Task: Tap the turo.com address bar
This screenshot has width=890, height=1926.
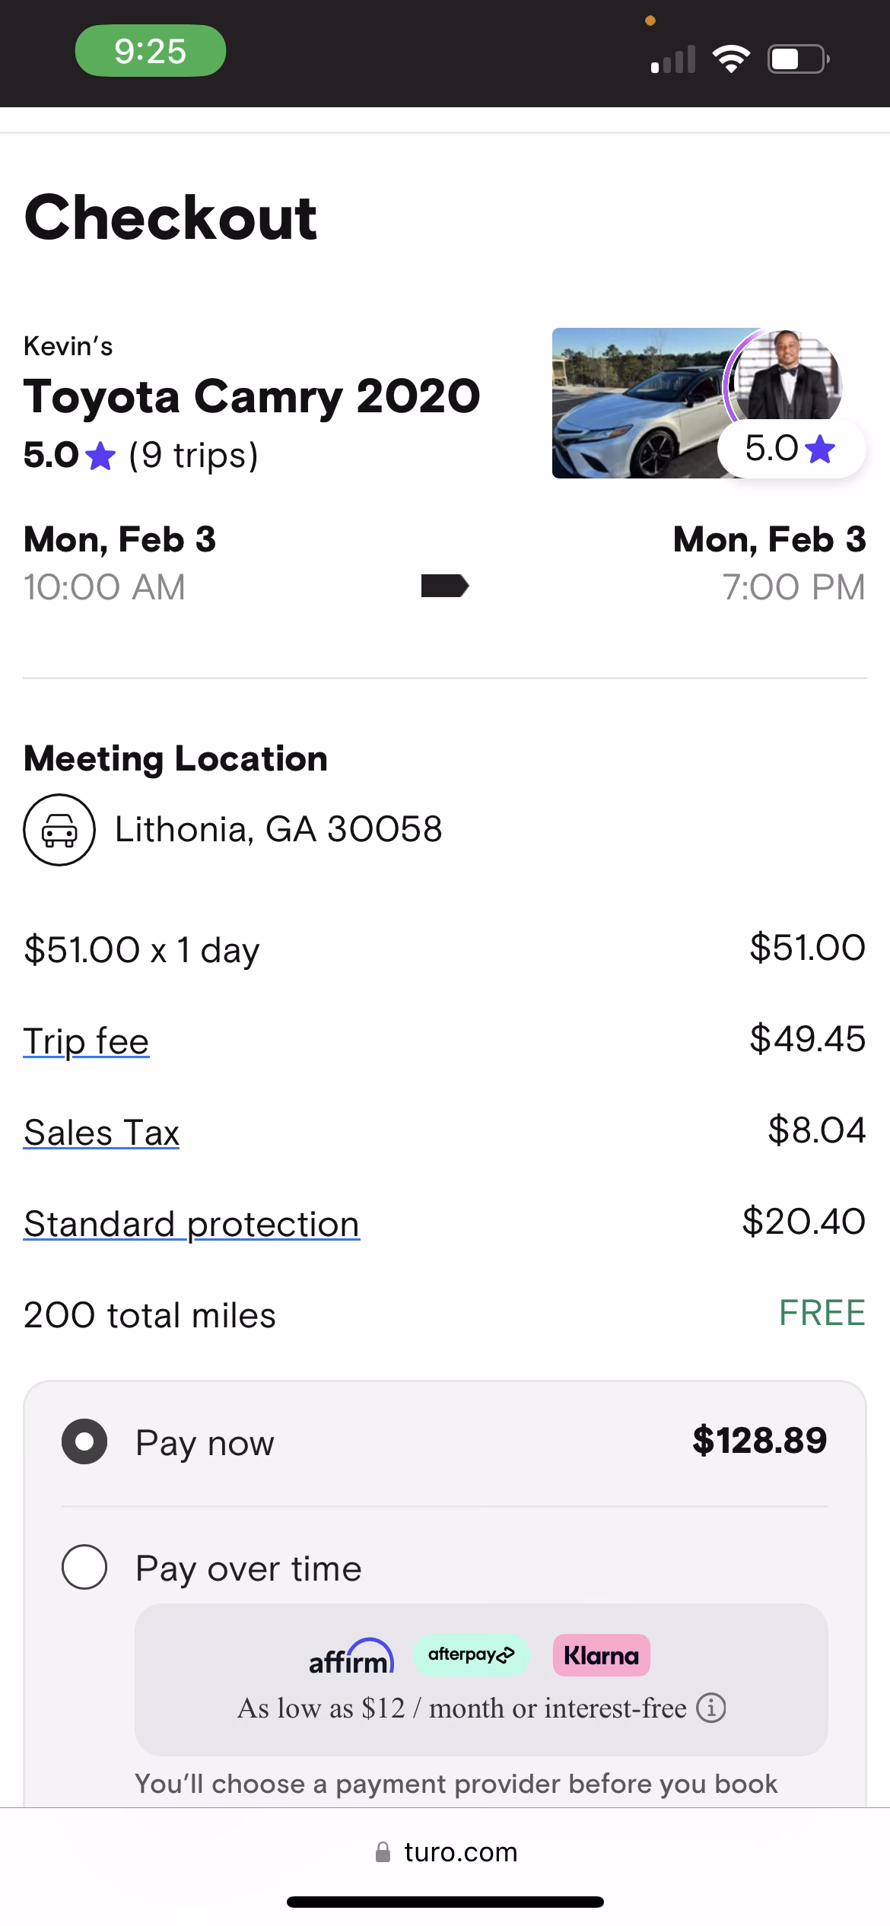Action: [x=459, y=1852]
